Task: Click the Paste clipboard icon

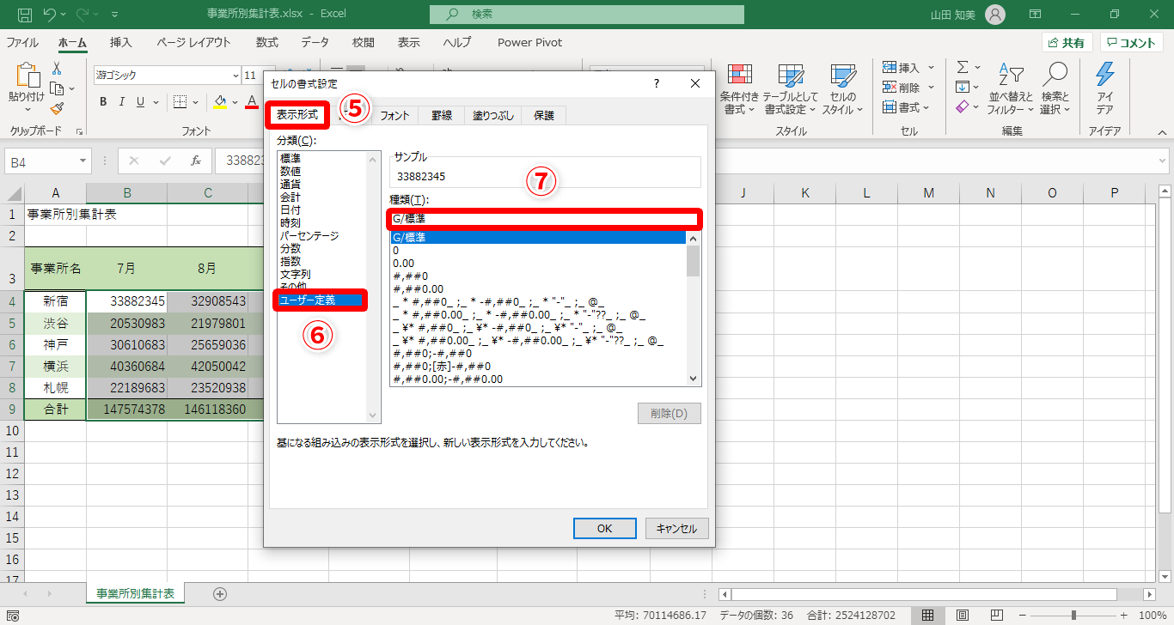Action: point(28,76)
